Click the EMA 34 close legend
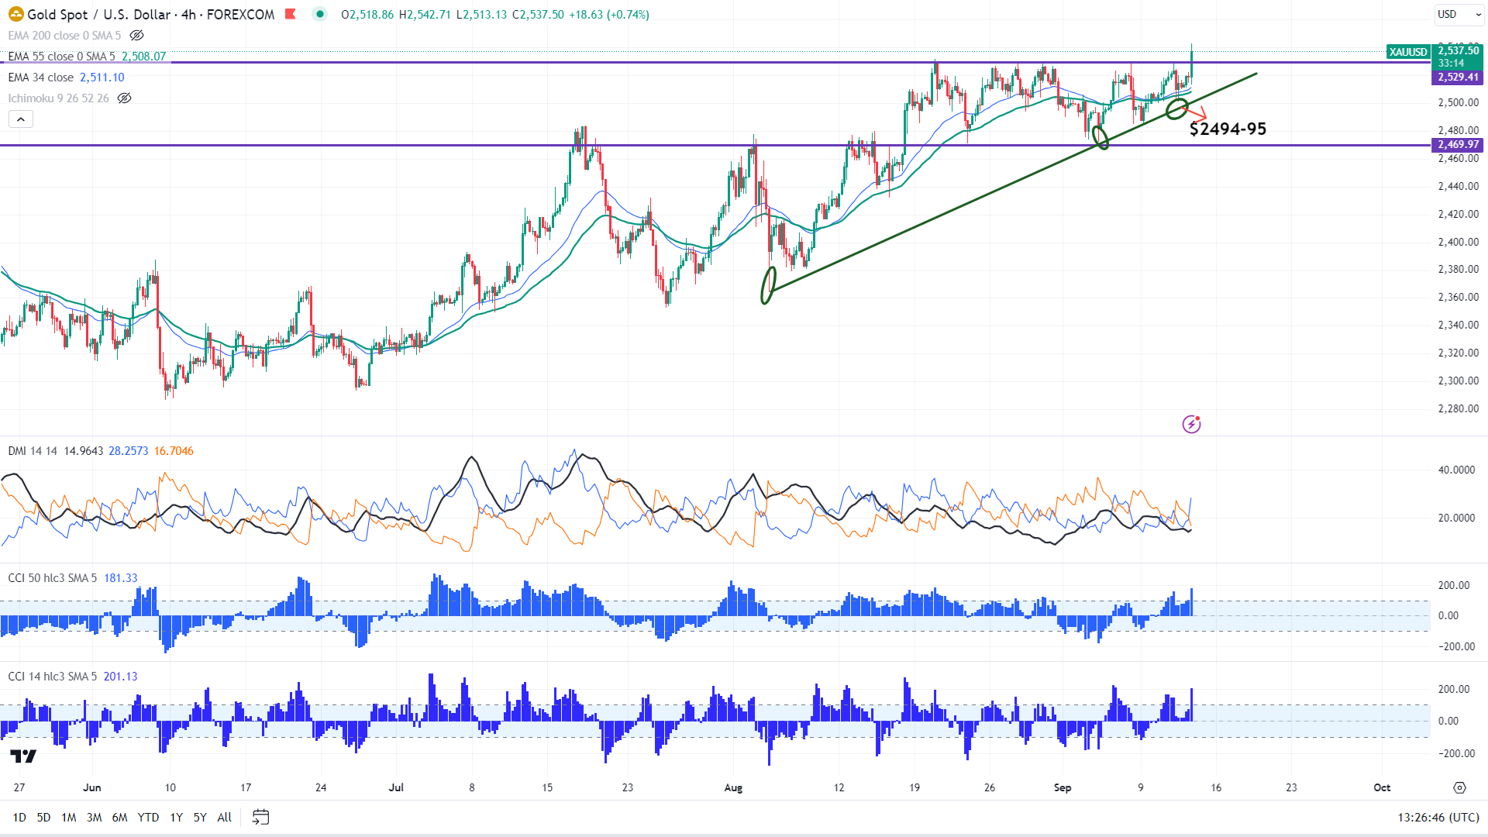This screenshot has width=1488, height=837. point(40,77)
